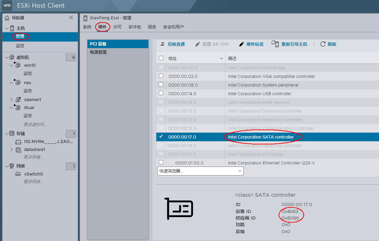
Task: Open the quick filter (快速筛选器) dropdown
Action: tap(200, 171)
